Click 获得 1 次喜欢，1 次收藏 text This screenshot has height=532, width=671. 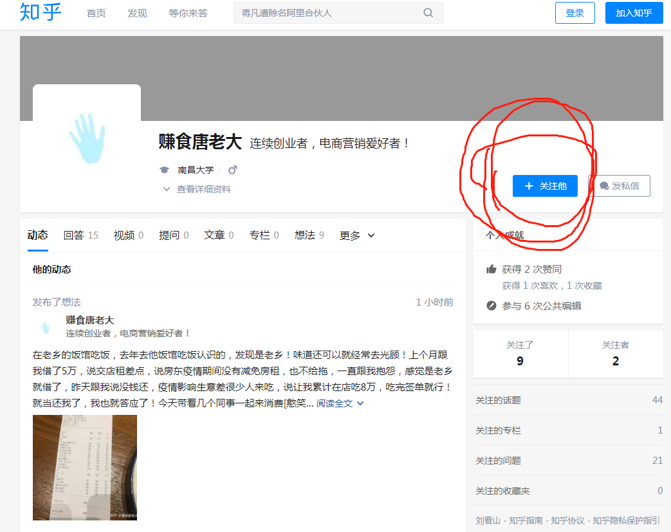551,286
